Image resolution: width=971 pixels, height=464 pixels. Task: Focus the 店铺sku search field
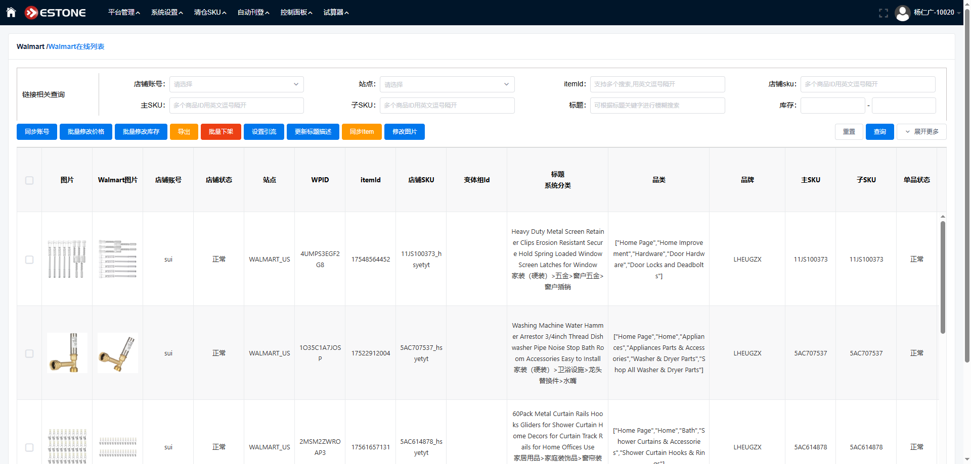[868, 84]
